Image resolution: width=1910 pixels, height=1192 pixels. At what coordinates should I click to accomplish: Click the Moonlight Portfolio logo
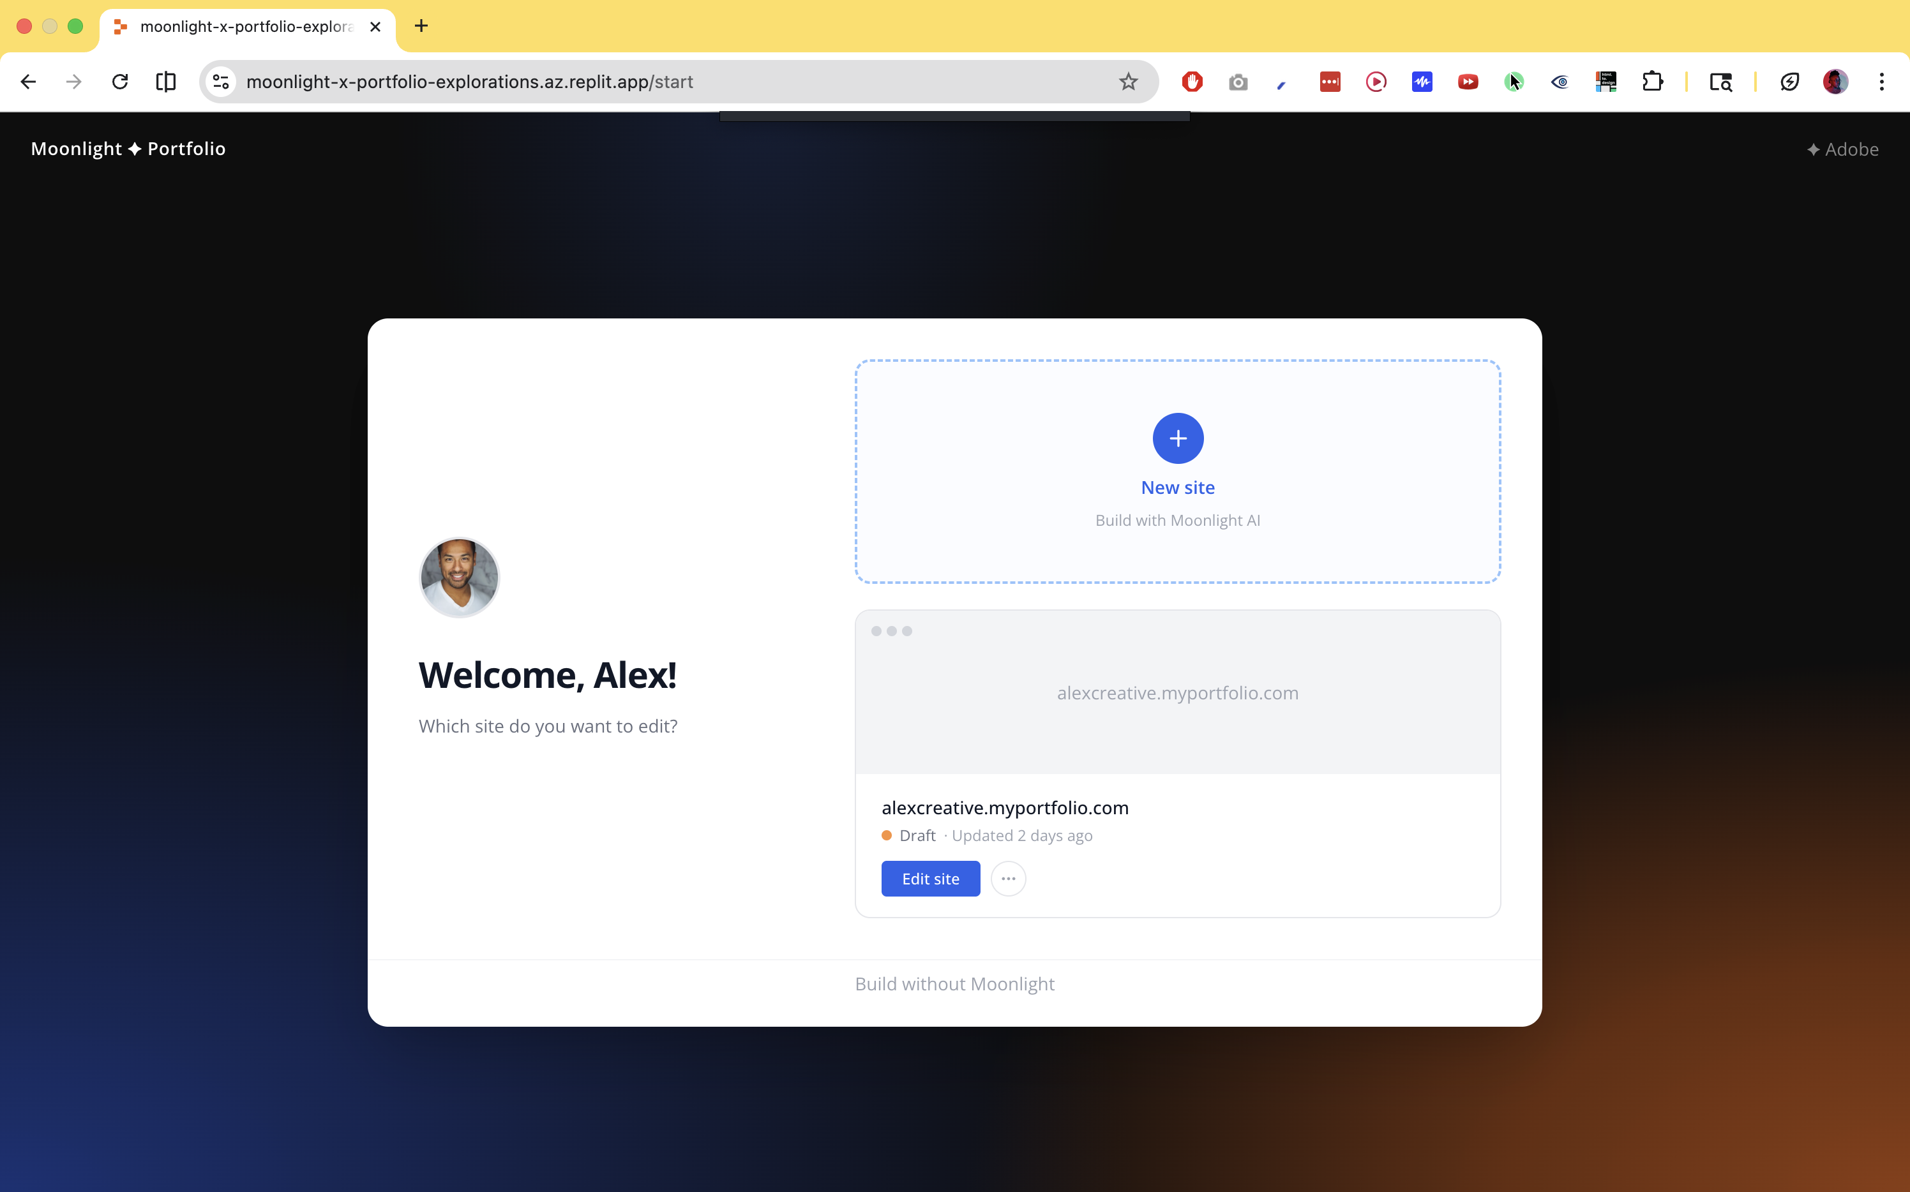coord(128,149)
